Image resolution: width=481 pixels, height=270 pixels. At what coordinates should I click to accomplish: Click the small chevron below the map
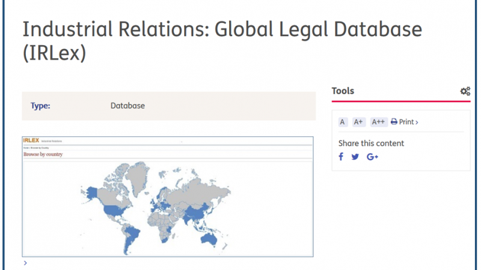click(25, 263)
